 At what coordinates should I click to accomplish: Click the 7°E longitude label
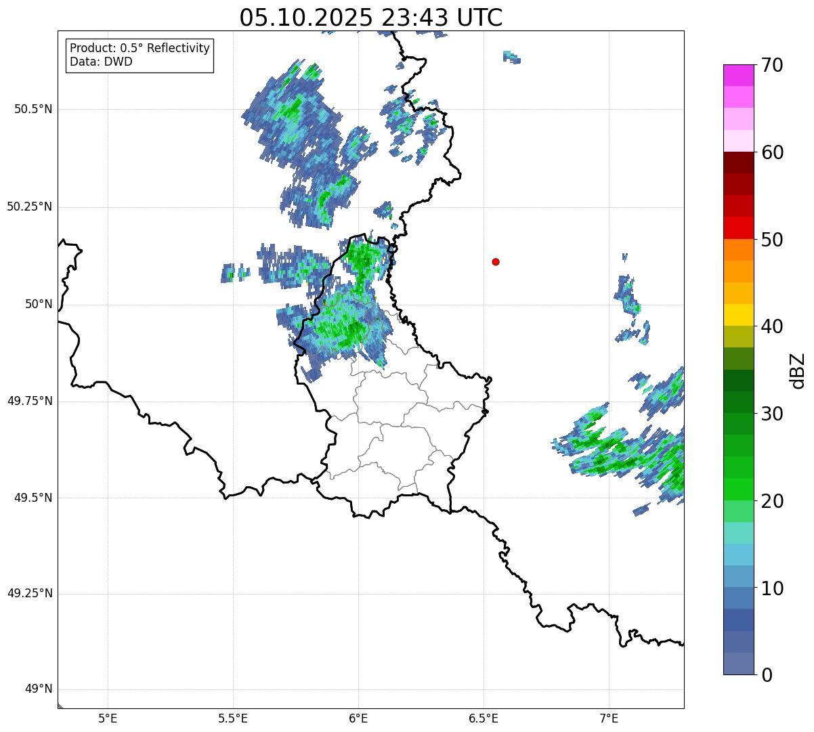tap(609, 718)
